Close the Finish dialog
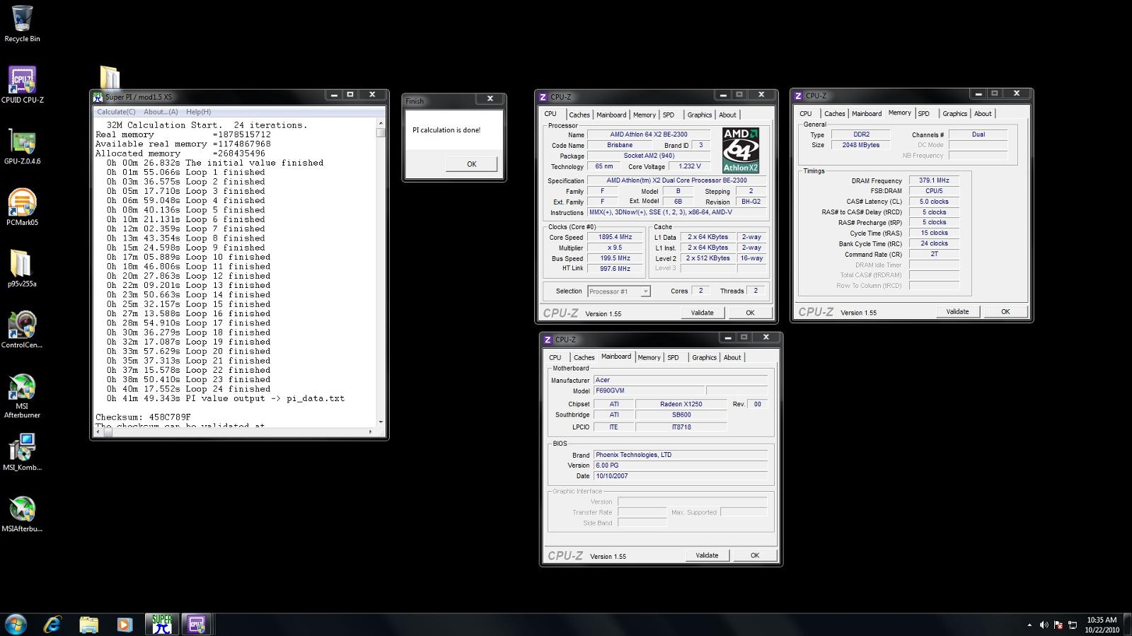Image resolution: width=1132 pixels, height=636 pixels. [490, 99]
